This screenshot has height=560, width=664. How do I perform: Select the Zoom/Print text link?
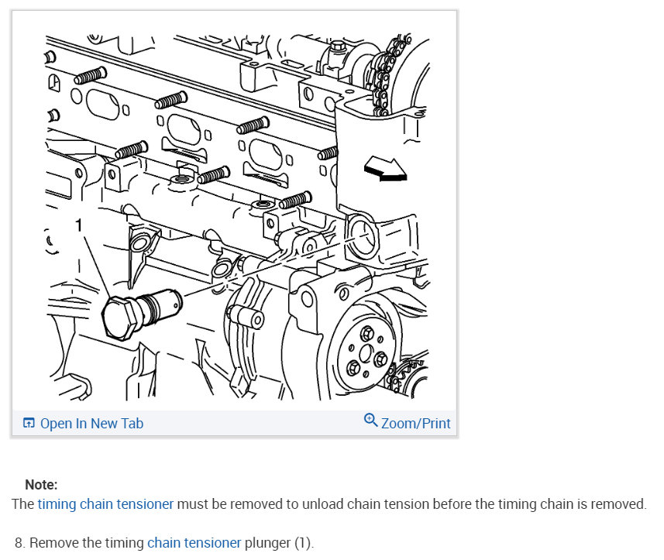[416, 423]
